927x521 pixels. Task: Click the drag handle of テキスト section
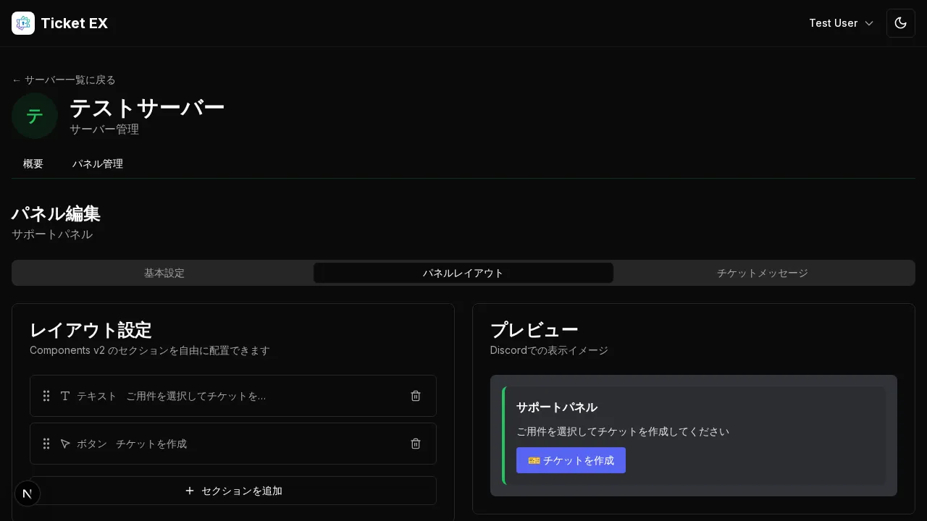[x=46, y=396]
